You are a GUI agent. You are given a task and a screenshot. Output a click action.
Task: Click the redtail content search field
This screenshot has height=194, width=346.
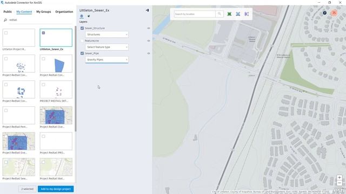(41, 20)
